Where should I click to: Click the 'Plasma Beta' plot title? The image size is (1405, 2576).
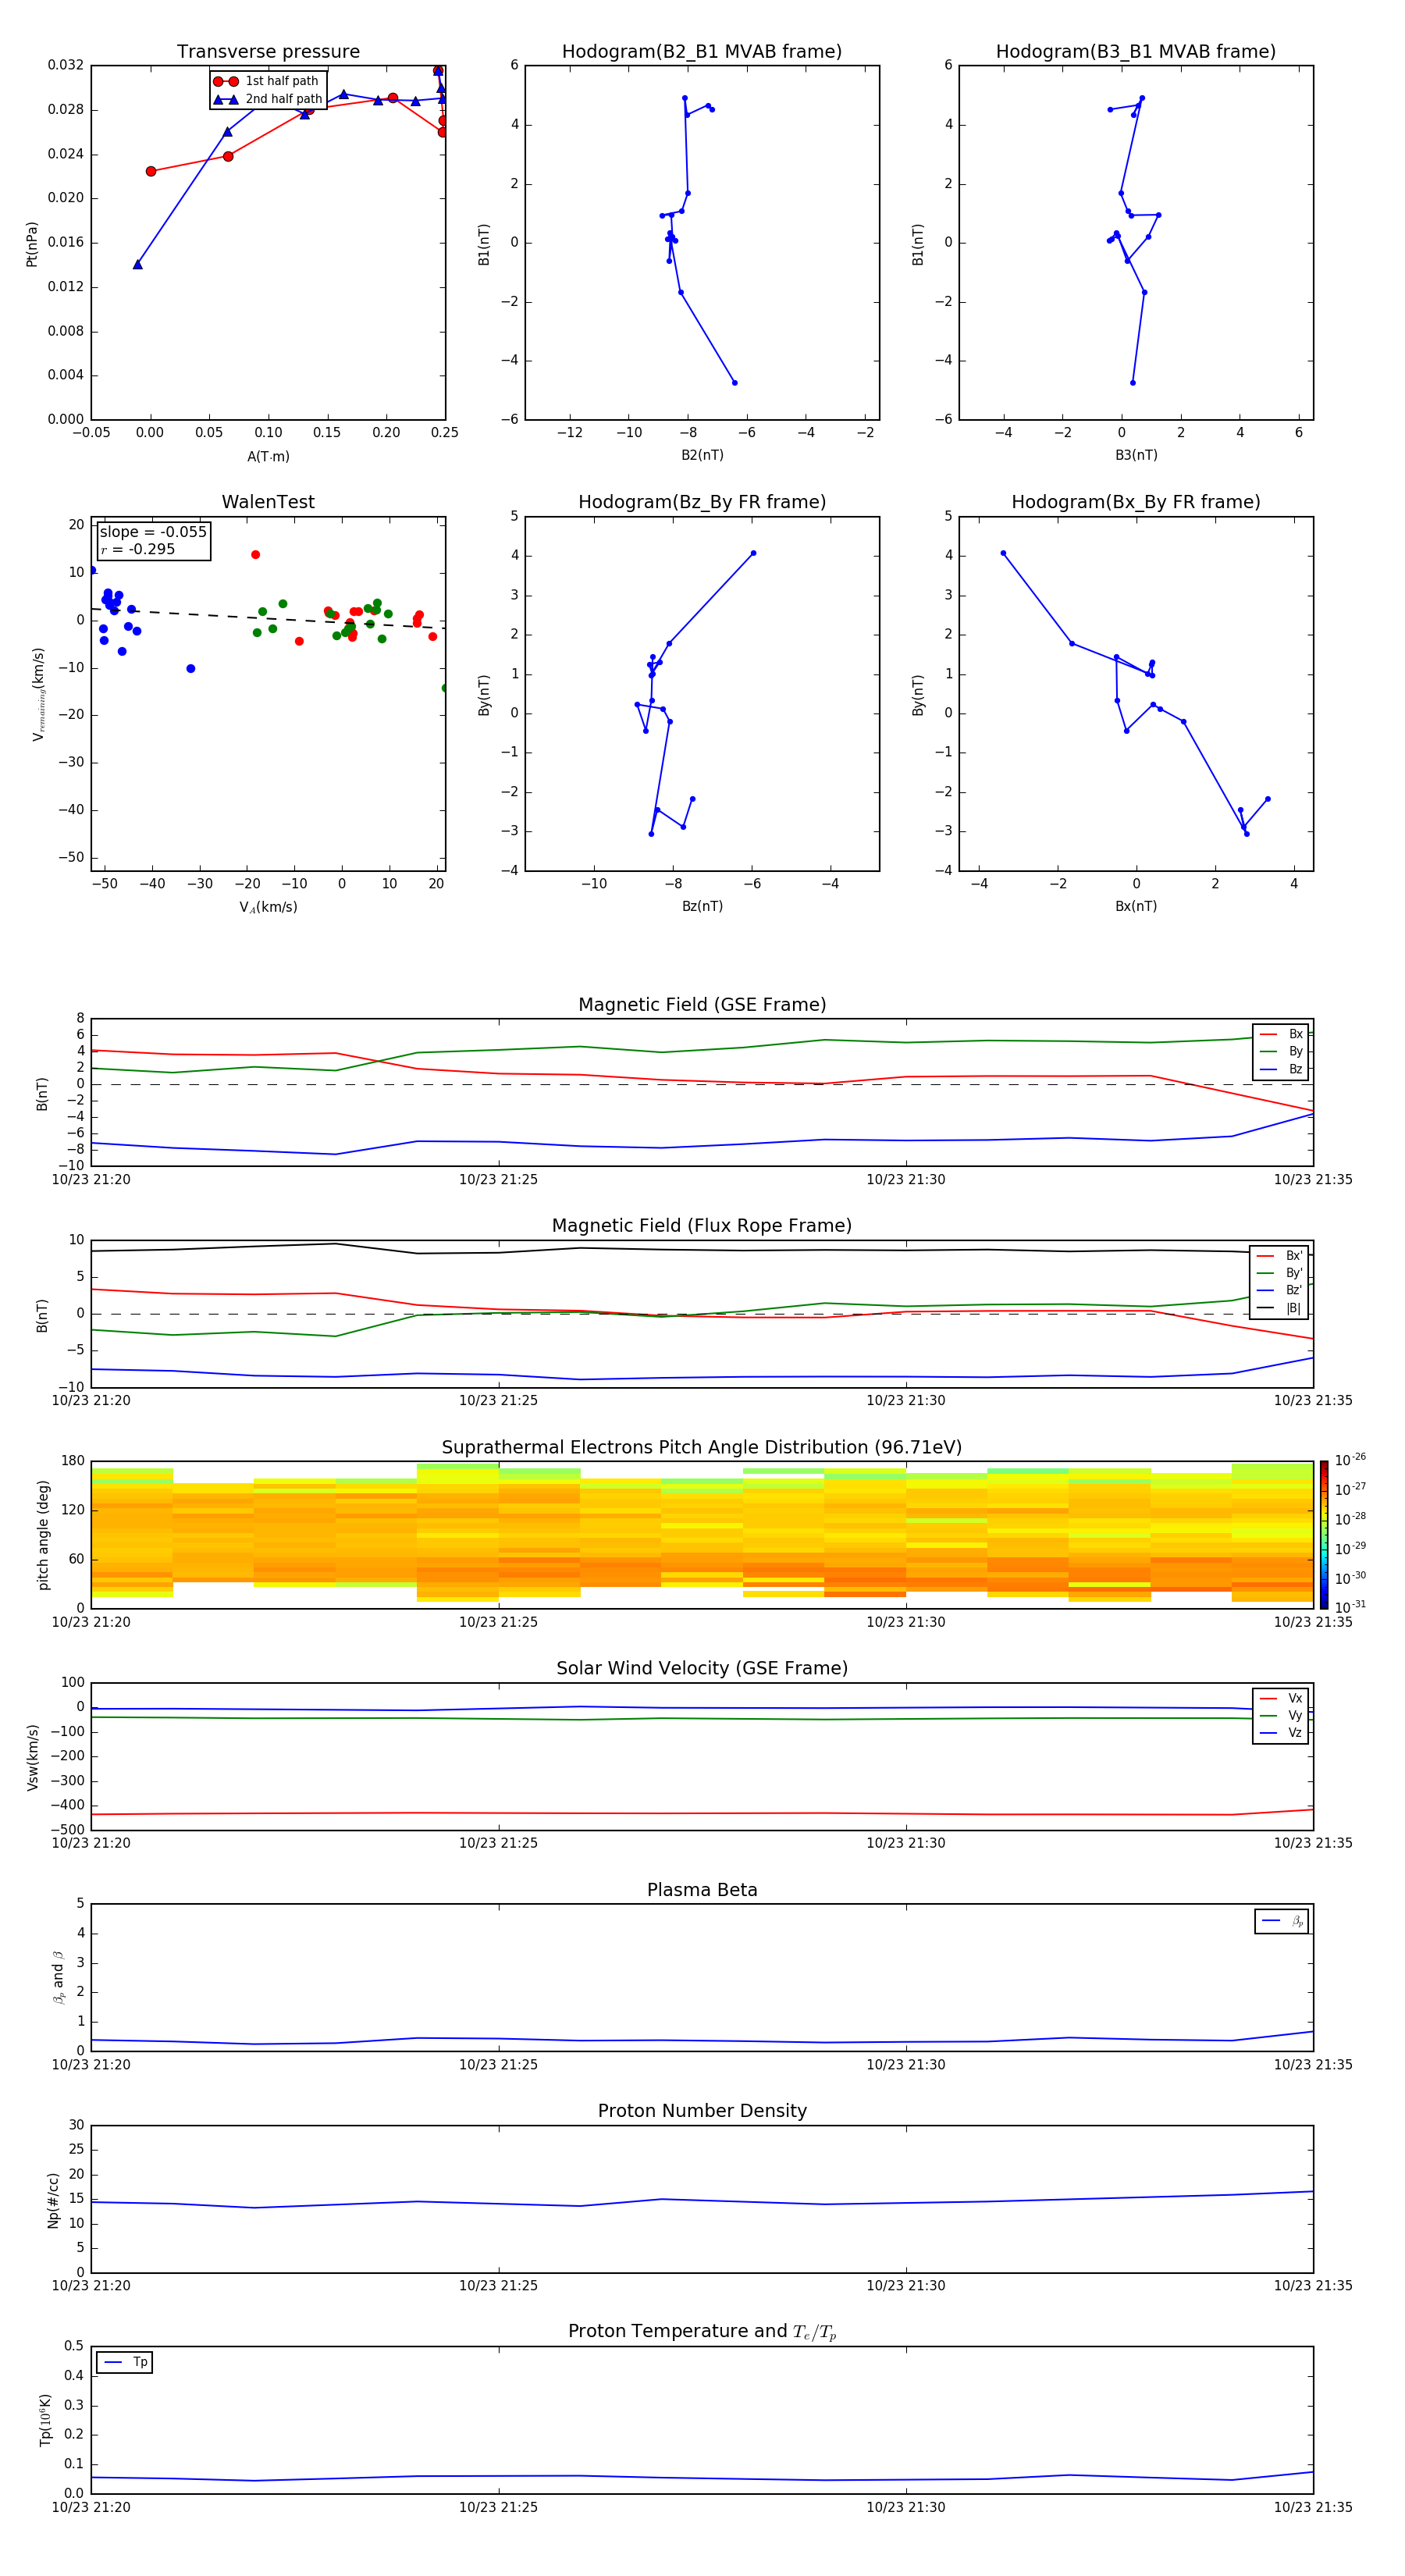(702, 1890)
